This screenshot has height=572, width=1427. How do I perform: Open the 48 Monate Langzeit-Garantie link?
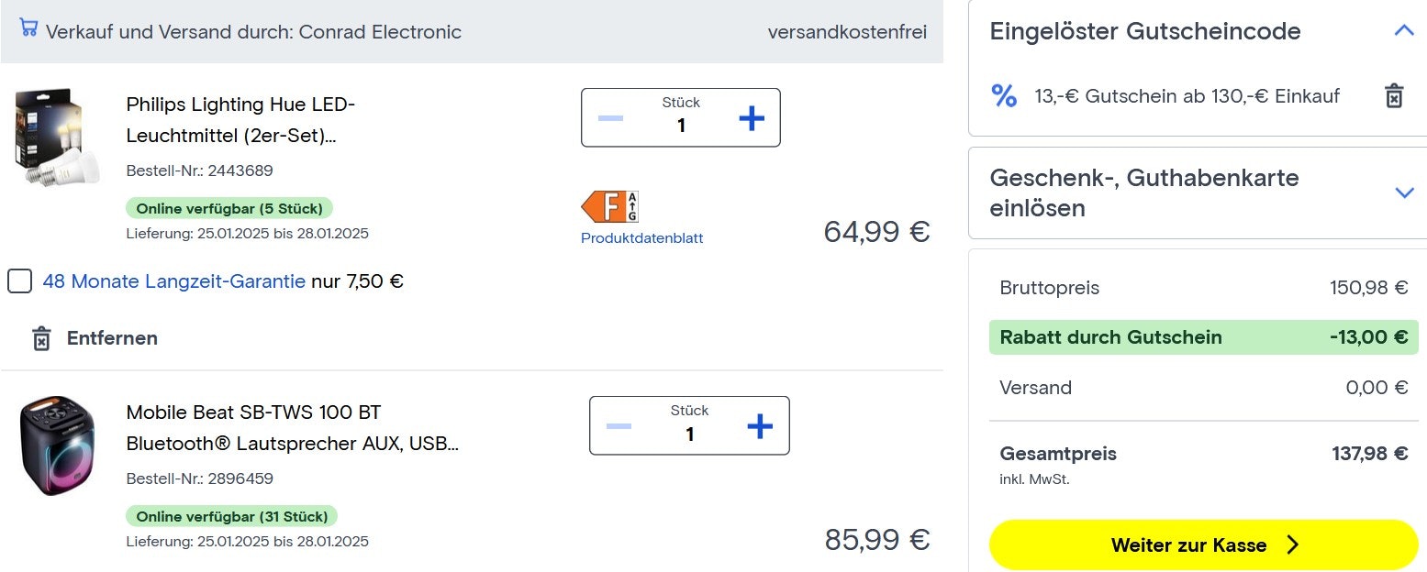pos(174,281)
